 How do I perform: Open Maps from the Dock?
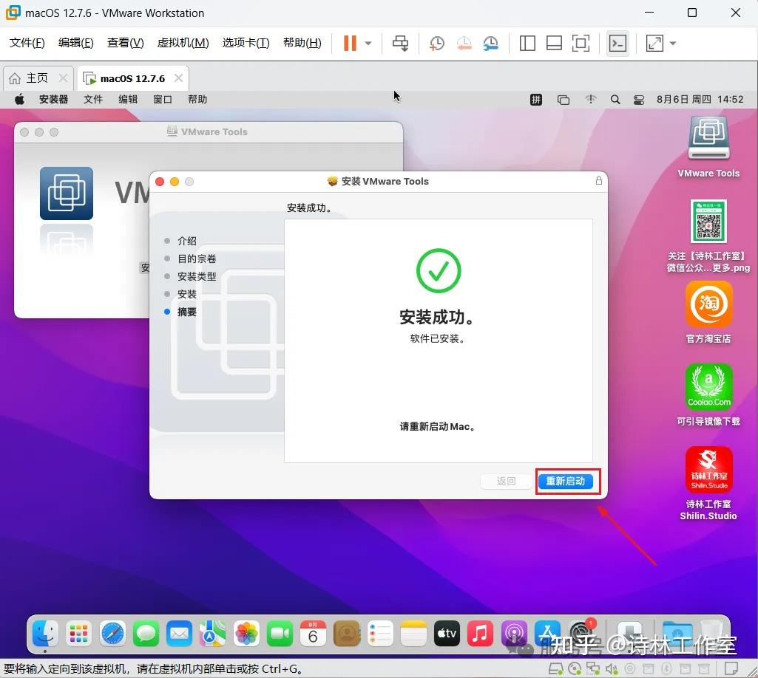[x=213, y=633]
